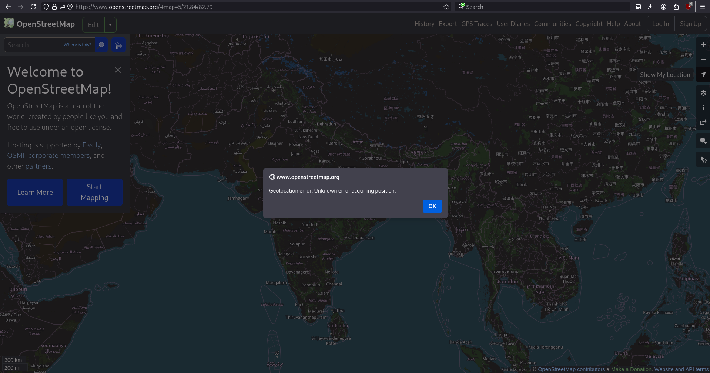The image size is (710, 373).
Task: Open the Share map icon
Action: pyautogui.click(x=703, y=122)
